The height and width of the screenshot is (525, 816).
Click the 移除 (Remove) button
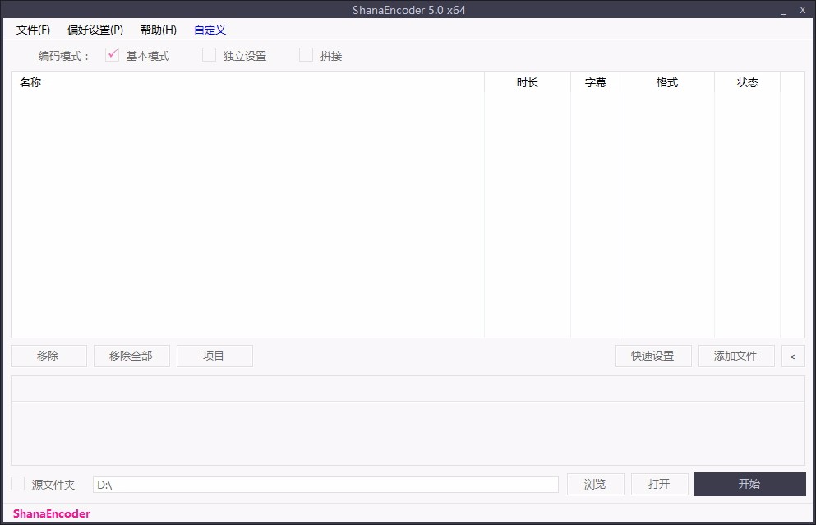coord(48,356)
